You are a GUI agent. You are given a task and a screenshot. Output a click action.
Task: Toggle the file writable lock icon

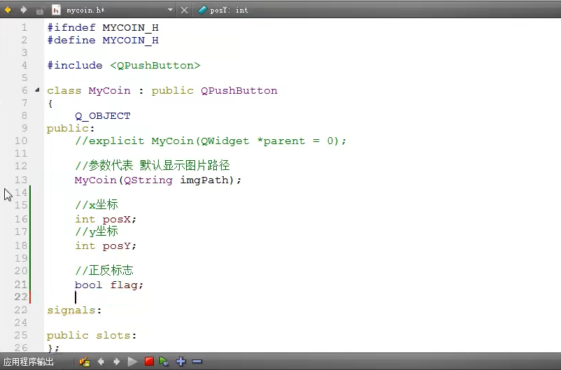coord(40,10)
